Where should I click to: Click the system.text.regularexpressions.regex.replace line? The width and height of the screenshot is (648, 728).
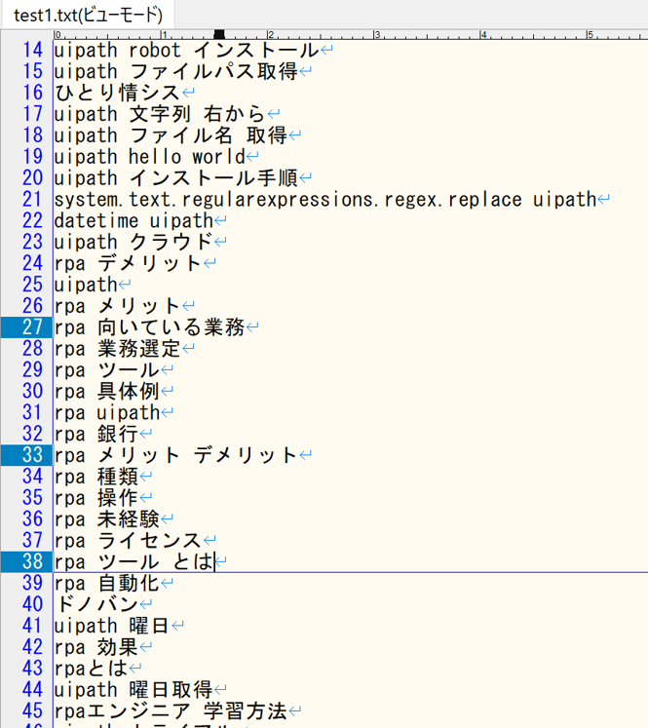(325, 199)
